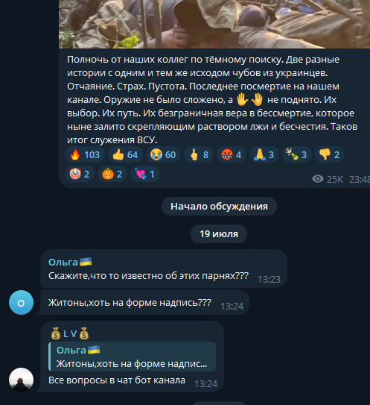Click the clown face reaction 2
This screenshot has height=405, width=370.
click(80, 174)
